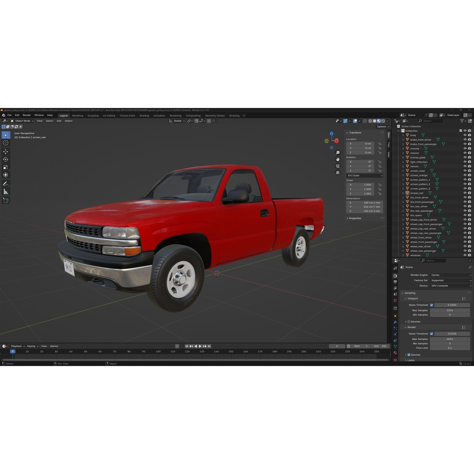This screenshot has width=474, height=474.
Task: Open the XYZ Euler rotation mode dropdown
Action: click(365, 176)
